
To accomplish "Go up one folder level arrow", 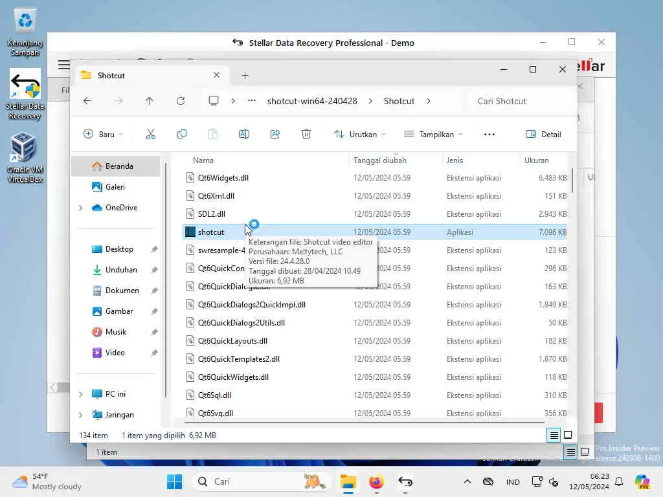I will point(150,101).
